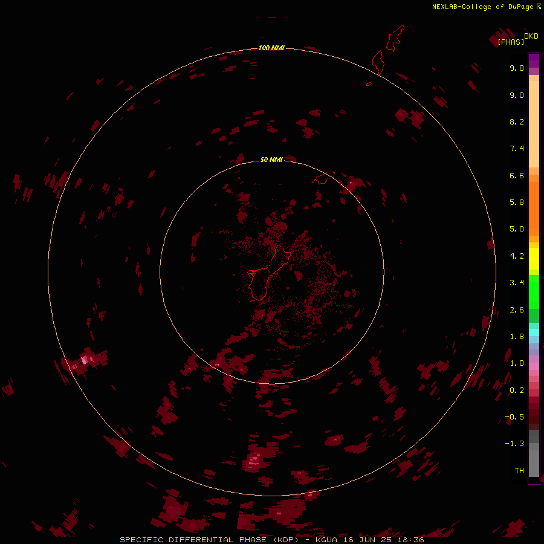Click the 1.0 legend label
The image size is (544, 544).
(517, 363)
